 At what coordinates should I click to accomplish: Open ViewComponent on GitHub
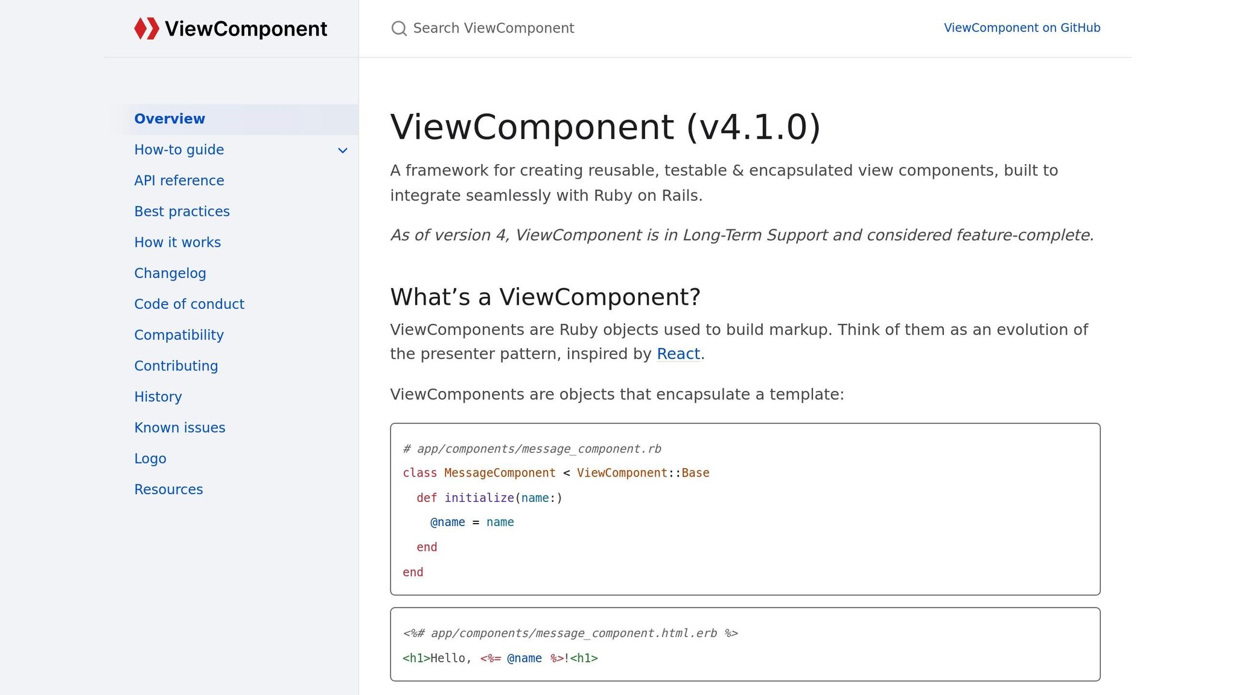1022,28
